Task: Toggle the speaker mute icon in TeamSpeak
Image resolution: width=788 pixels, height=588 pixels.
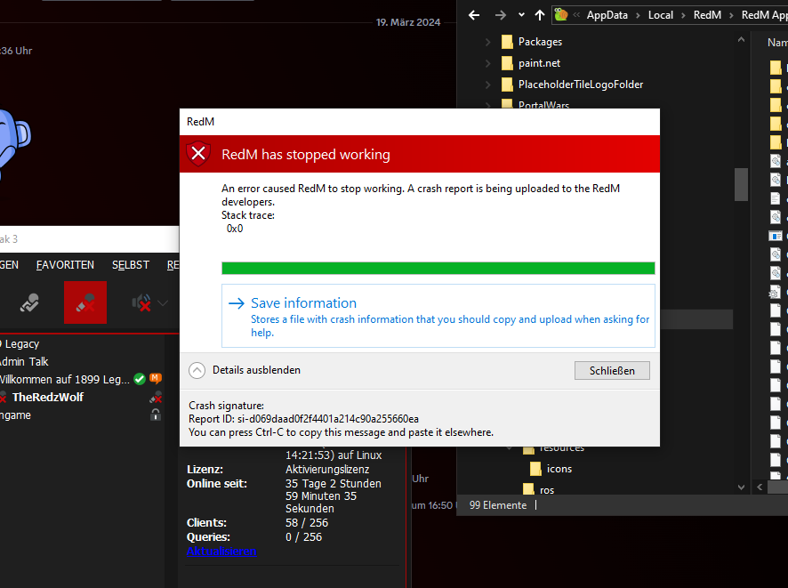Action: [x=141, y=303]
